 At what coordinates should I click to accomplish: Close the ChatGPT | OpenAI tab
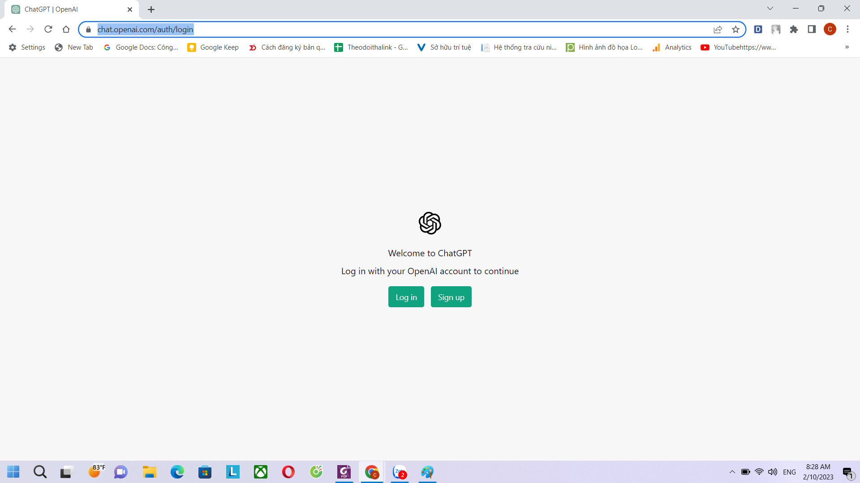(x=130, y=9)
